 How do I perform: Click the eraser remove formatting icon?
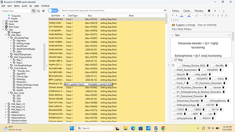click(x=197, y=15)
